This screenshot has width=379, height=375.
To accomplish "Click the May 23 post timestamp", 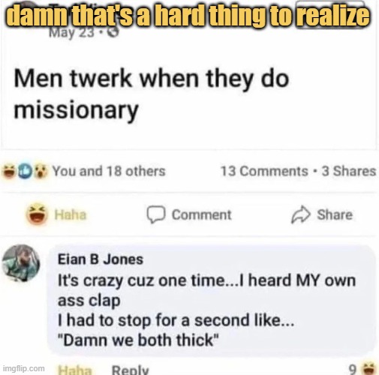I will (72, 32).
